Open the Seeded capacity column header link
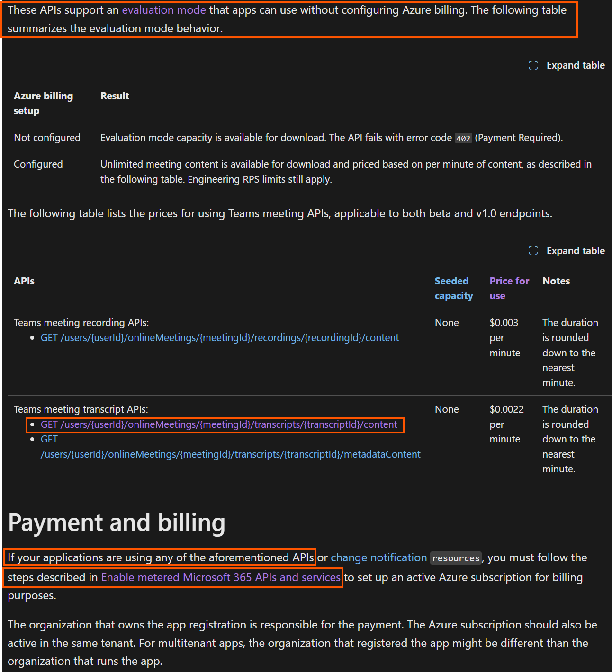Image resolution: width=612 pixels, height=672 pixels. click(x=454, y=288)
